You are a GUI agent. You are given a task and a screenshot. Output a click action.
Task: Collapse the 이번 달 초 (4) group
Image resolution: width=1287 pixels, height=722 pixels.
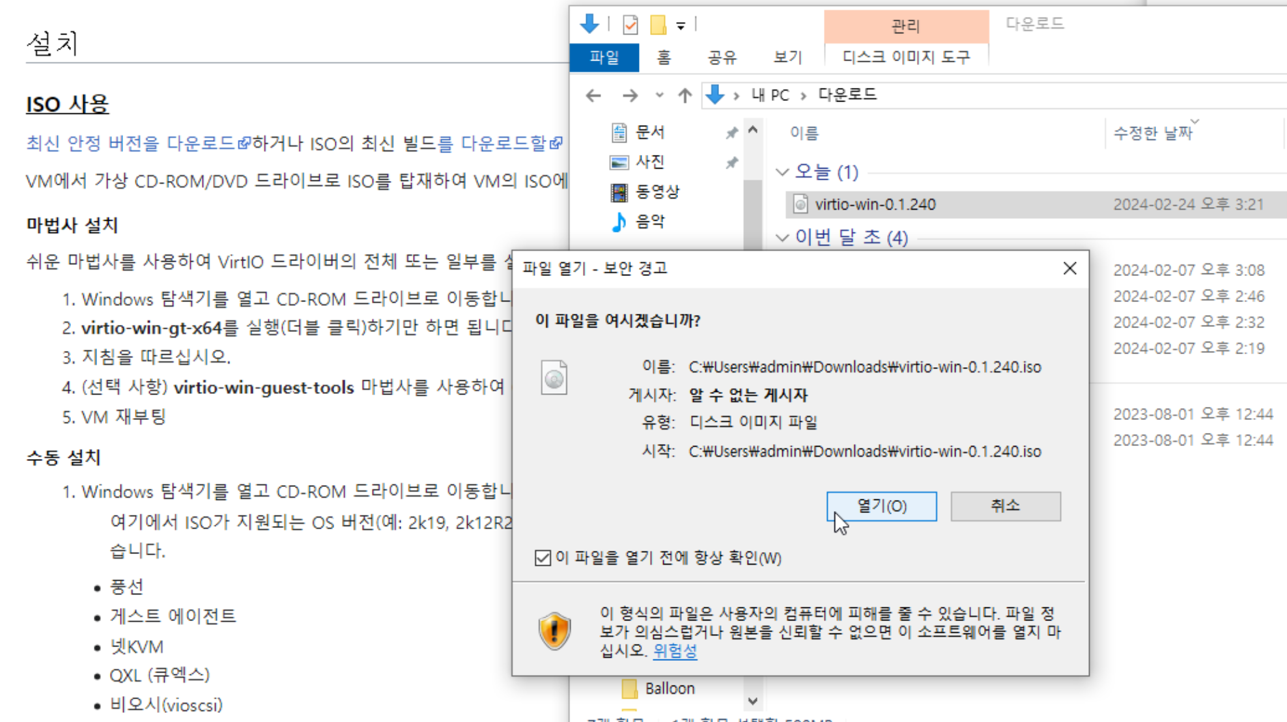[782, 238]
